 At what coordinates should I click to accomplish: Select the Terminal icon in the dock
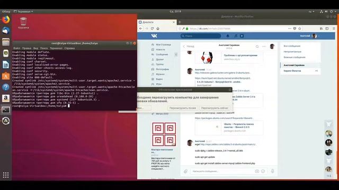point(6,110)
